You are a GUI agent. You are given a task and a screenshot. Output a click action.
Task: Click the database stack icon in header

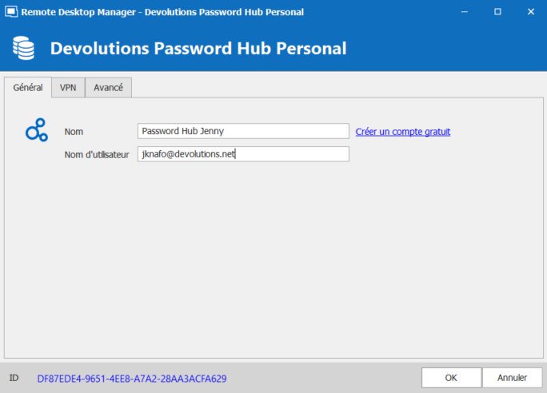[x=24, y=48]
